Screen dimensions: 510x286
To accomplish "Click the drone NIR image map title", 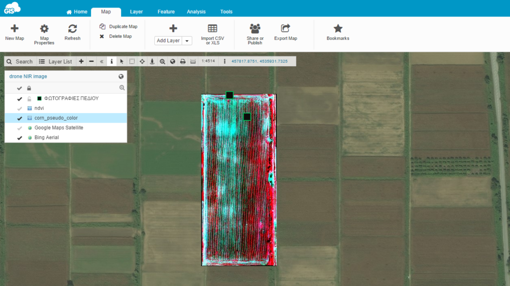I will (x=28, y=76).
